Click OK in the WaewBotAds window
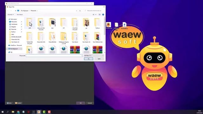The width and height of the screenshot is (203, 114). coord(81,103)
